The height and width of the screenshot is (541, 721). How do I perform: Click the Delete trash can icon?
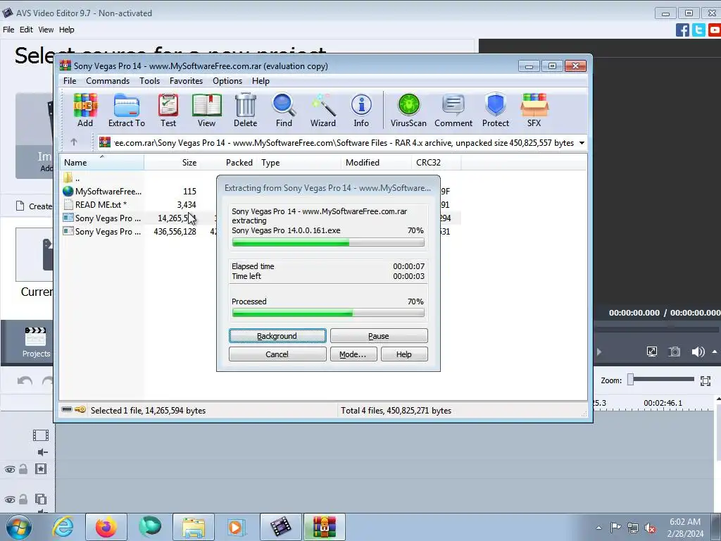click(x=246, y=111)
